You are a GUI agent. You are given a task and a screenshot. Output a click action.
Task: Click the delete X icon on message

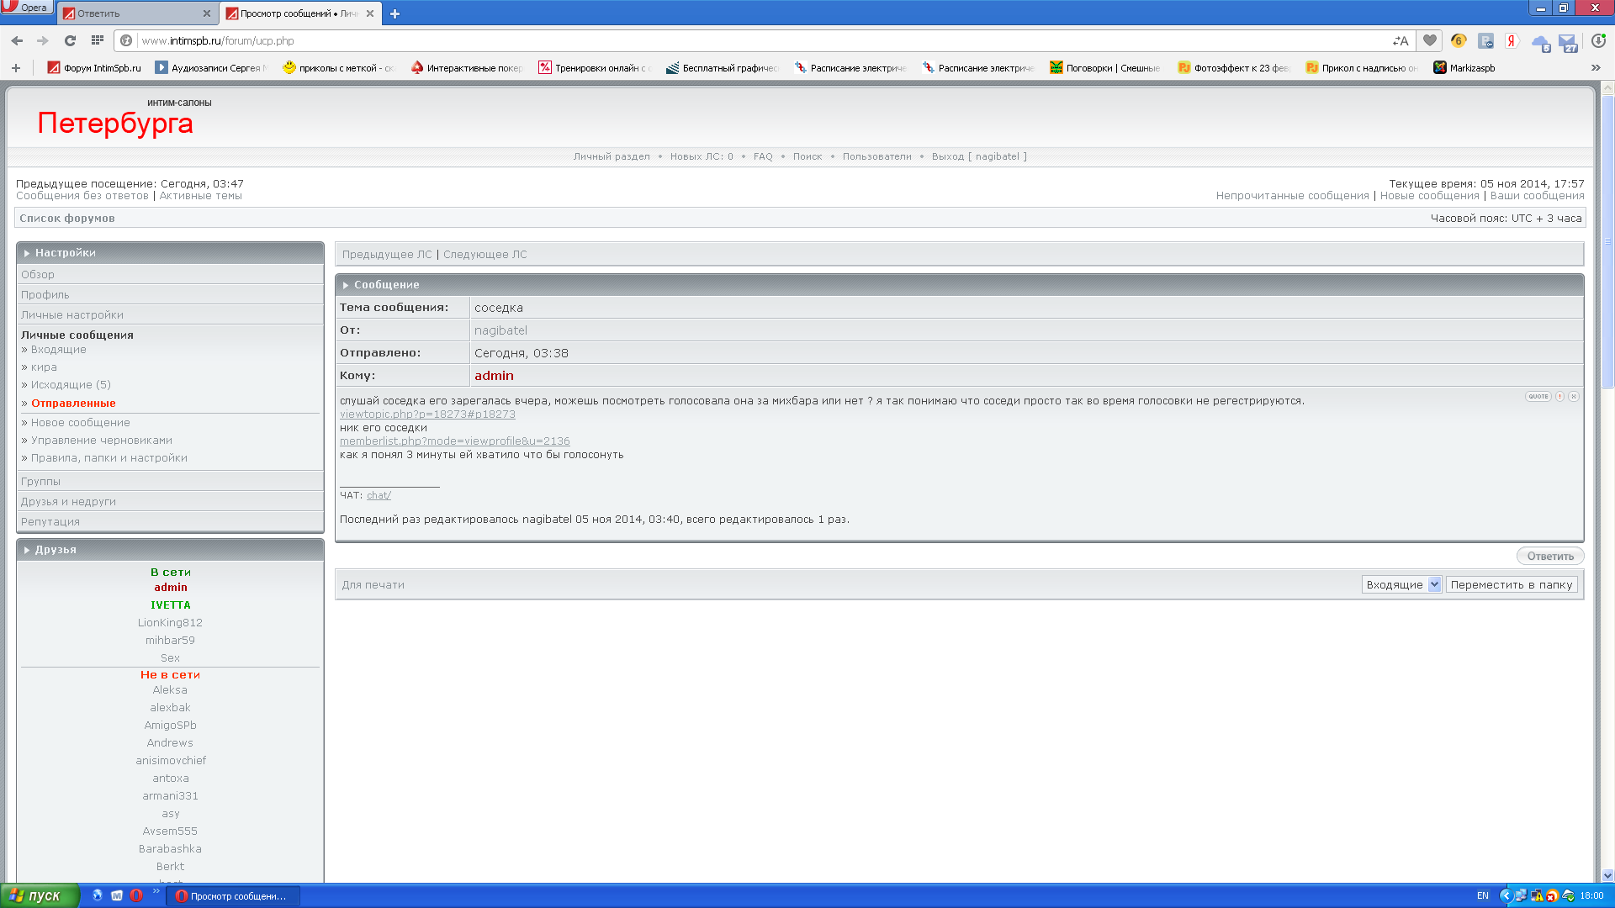tap(1574, 396)
